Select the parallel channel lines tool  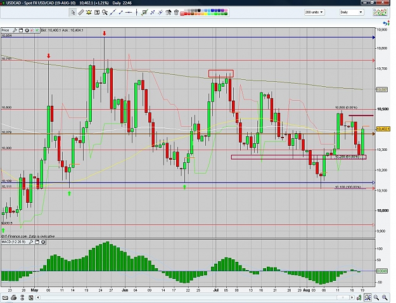pos(160,13)
